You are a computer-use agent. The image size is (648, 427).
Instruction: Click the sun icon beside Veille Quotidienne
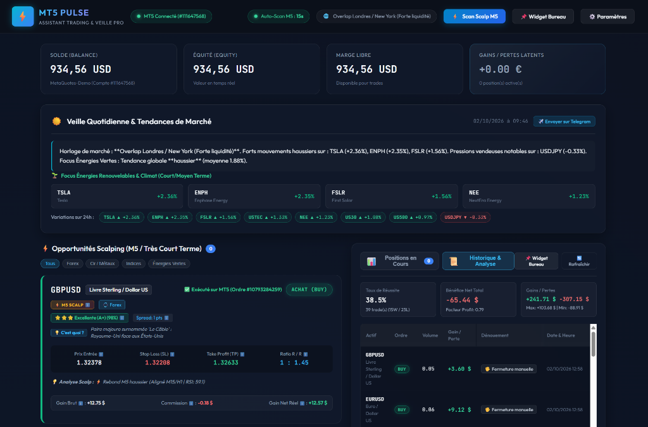[x=56, y=121]
